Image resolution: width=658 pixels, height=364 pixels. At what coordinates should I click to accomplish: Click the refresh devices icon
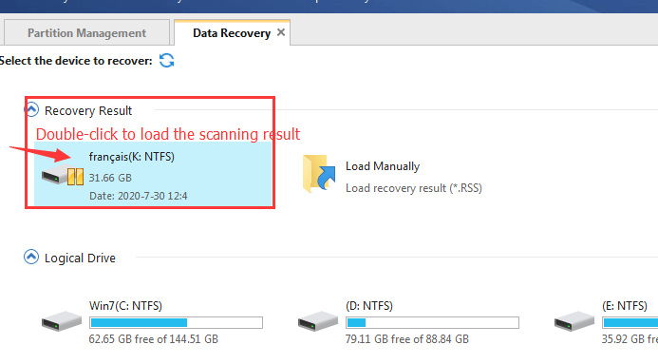click(x=166, y=61)
